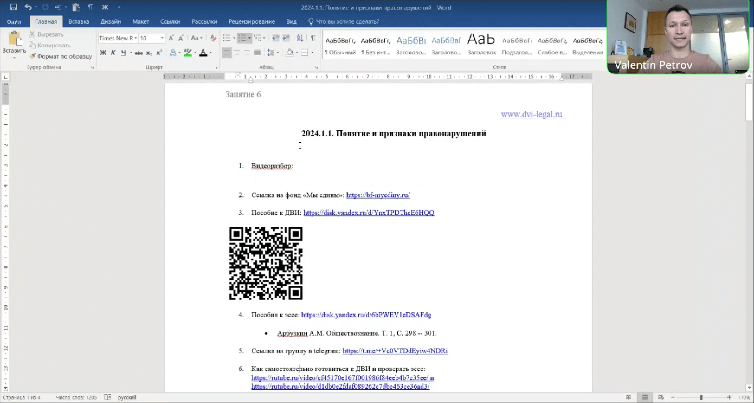
Task: Toggle Print Layout view in status bar
Action: (x=645, y=397)
